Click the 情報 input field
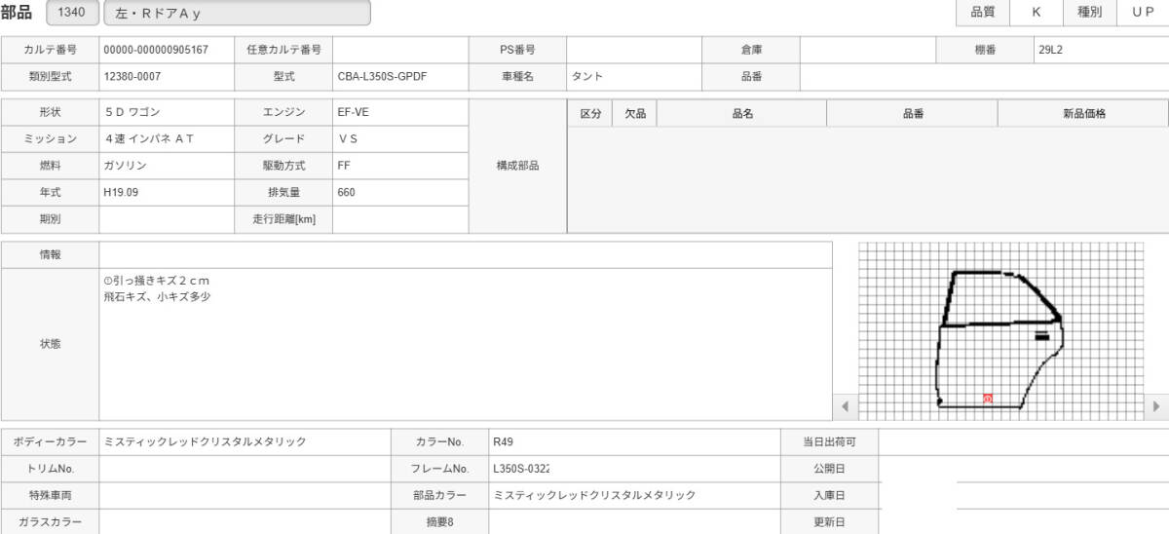 [x=466, y=254]
